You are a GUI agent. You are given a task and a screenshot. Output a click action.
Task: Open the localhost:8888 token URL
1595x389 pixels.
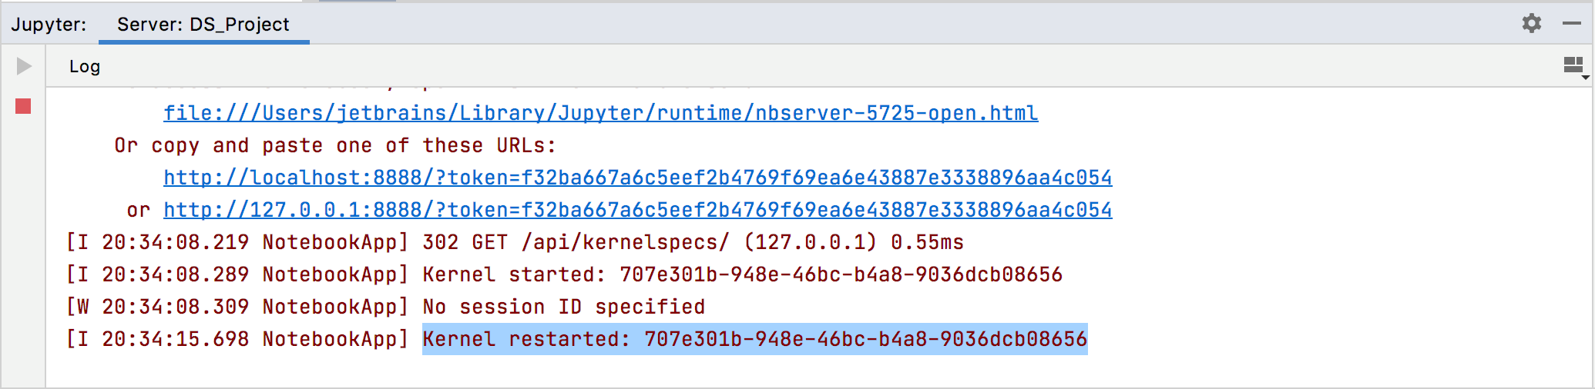637,178
